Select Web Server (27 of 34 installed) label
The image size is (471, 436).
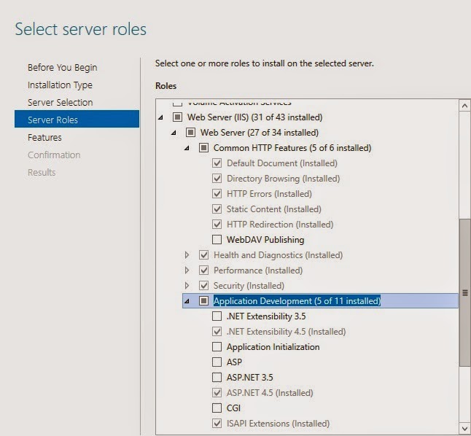click(260, 133)
